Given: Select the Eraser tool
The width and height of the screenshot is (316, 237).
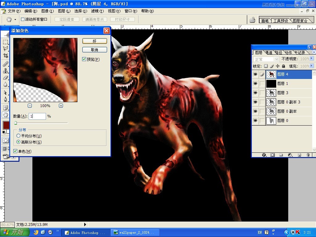Looking at the screenshot, I should click(x=6, y=77).
